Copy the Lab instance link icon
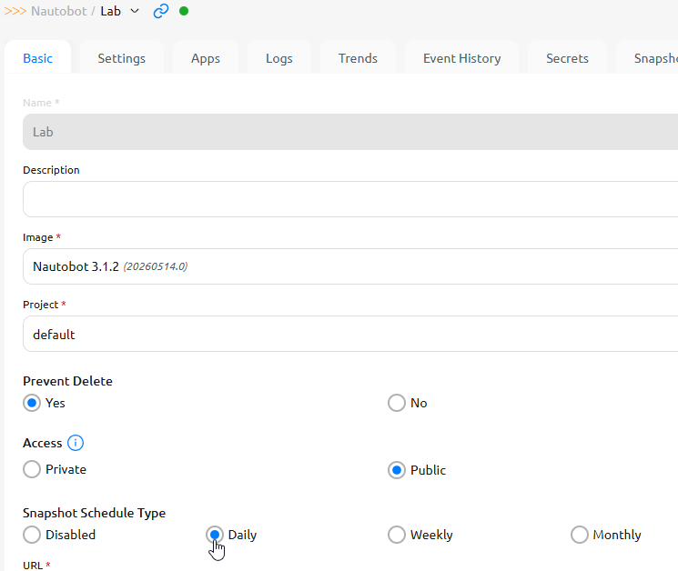678x571 pixels. pyautogui.click(x=161, y=11)
